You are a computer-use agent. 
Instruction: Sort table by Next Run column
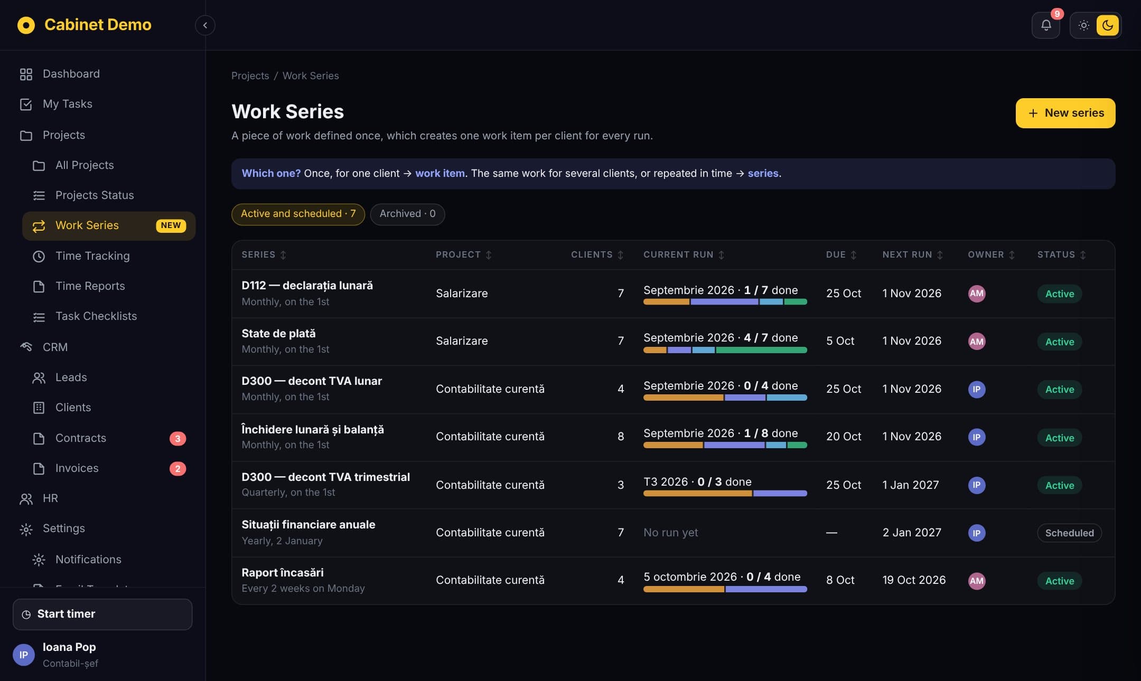[912, 254]
